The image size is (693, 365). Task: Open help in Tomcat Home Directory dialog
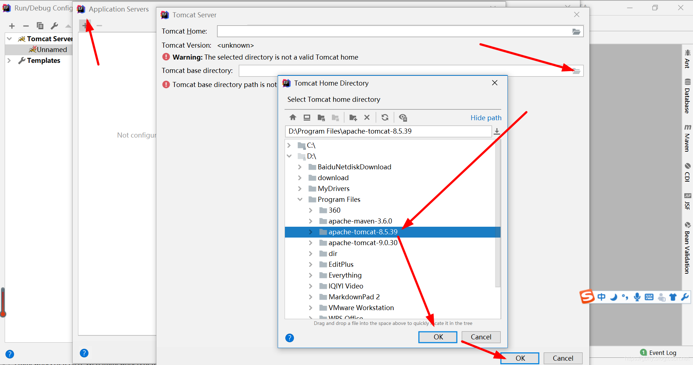[290, 338]
